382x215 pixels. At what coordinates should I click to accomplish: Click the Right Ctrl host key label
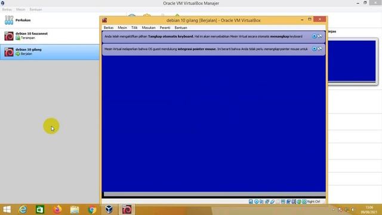point(313,202)
